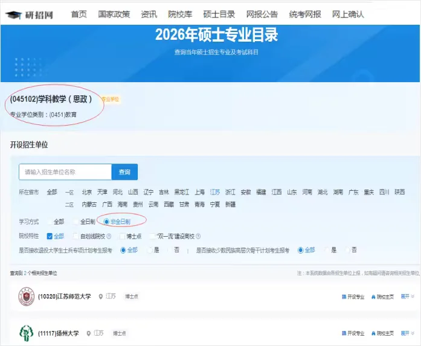This screenshot has width=421, height=346.
Task: Expand the 扬州大学 row with 展开
Action: point(407,333)
